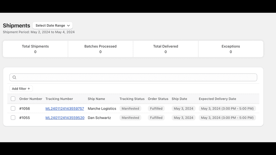
Task: Click the Fulfilled badge for order #1056
Action: 156,109
